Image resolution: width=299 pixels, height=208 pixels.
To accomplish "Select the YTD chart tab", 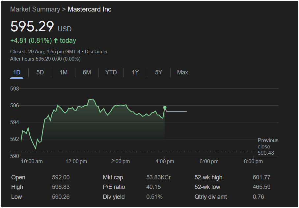I will point(111,72).
